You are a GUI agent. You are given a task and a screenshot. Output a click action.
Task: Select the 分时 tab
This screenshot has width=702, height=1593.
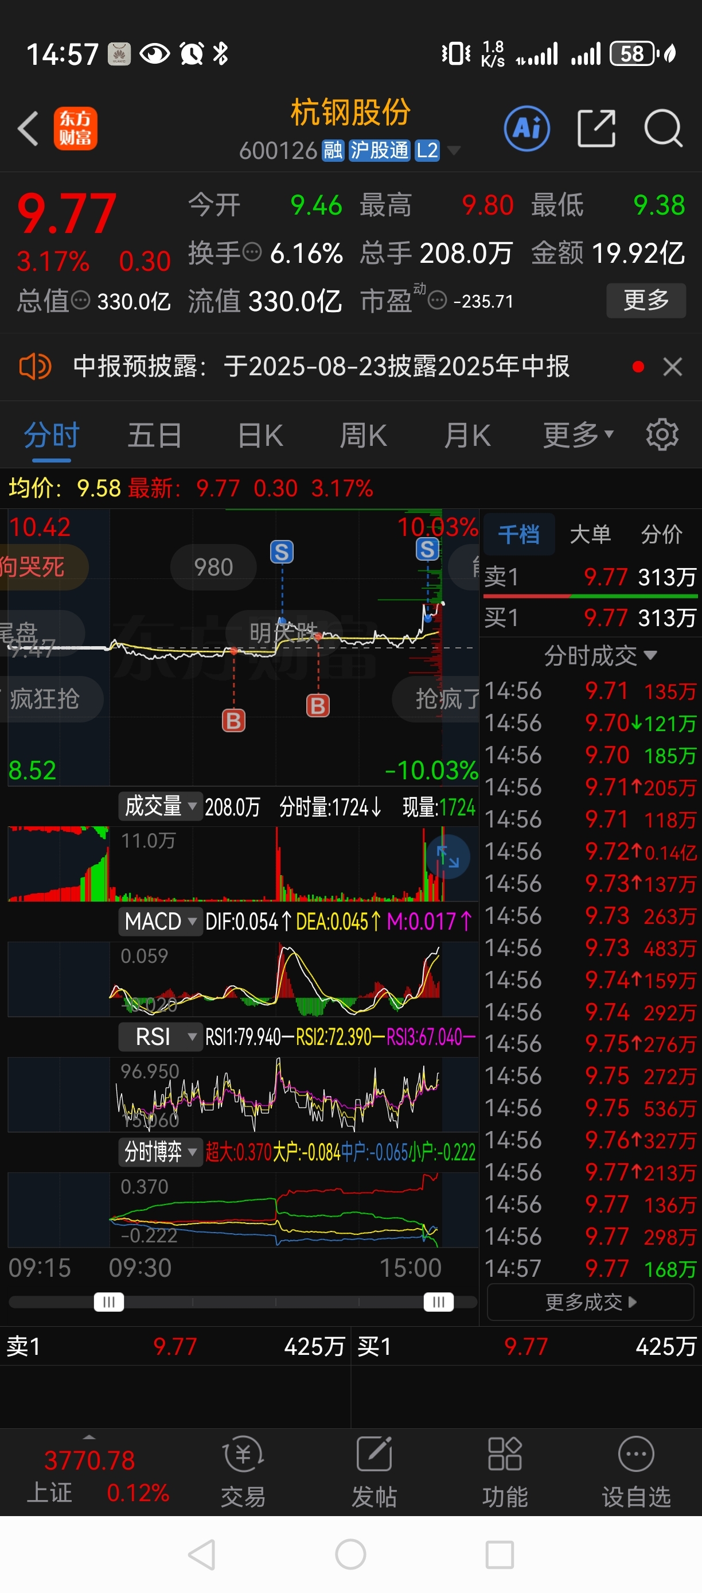point(51,435)
